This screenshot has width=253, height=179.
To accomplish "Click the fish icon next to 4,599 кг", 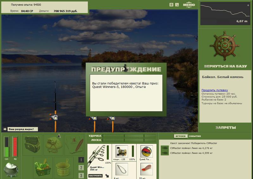I will (164, 153).
